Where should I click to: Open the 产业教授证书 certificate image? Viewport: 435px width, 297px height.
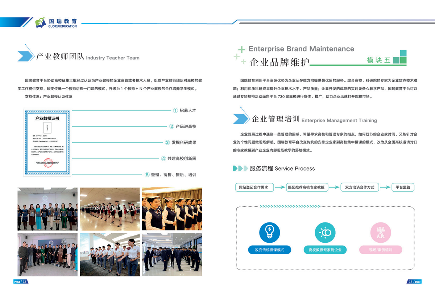[x=47, y=143]
